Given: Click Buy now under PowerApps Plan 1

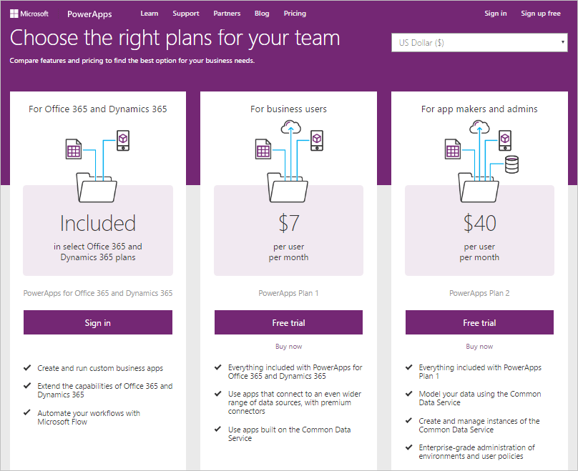Looking at the screenshot, I should tap(288, 346).
